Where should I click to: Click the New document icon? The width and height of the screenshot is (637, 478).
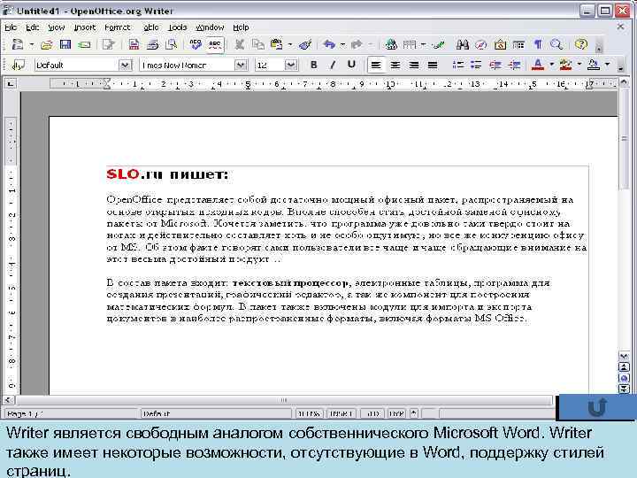[18, 44]
